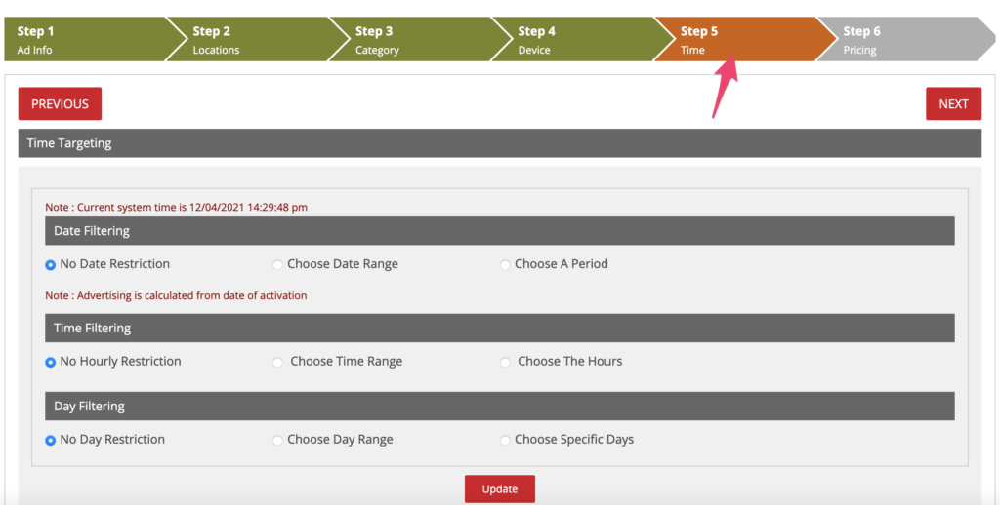The height and width of the screenshot is (505, 1000).
Task: Jump to Step 4 Device
Action: tap(566, 39)
